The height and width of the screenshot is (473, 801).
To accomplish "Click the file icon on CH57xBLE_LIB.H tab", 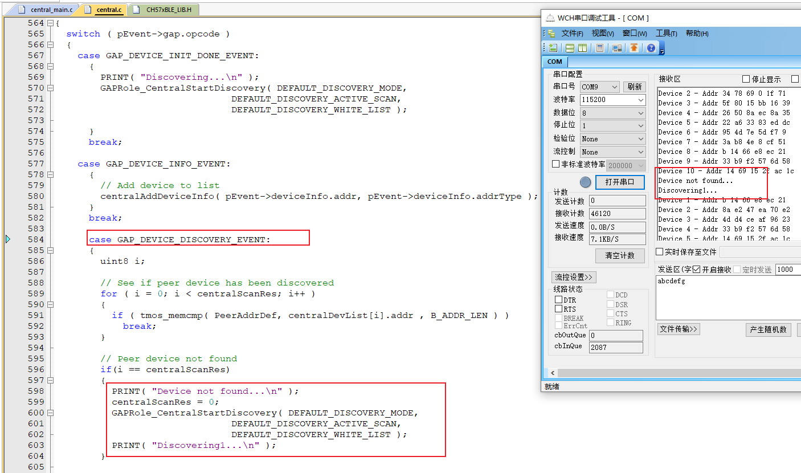I will pyautogui.click(x=137, y=10).
